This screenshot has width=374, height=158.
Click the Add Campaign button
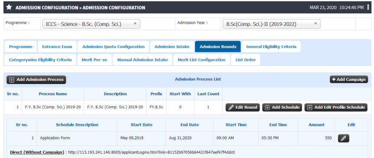349,80
